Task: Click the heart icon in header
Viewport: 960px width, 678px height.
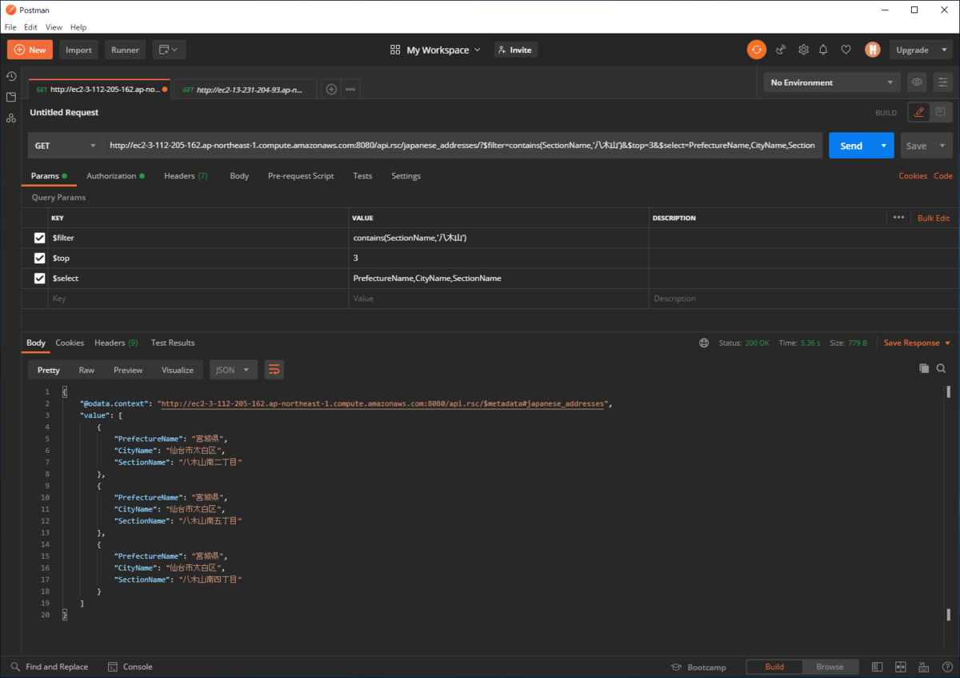Action: (846, 50)
